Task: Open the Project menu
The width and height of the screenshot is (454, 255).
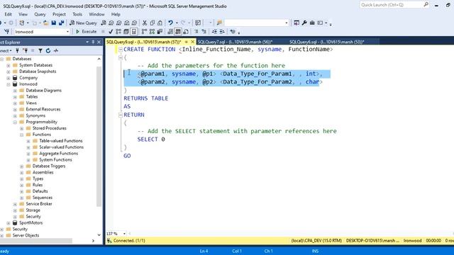Action: (59, 14)
